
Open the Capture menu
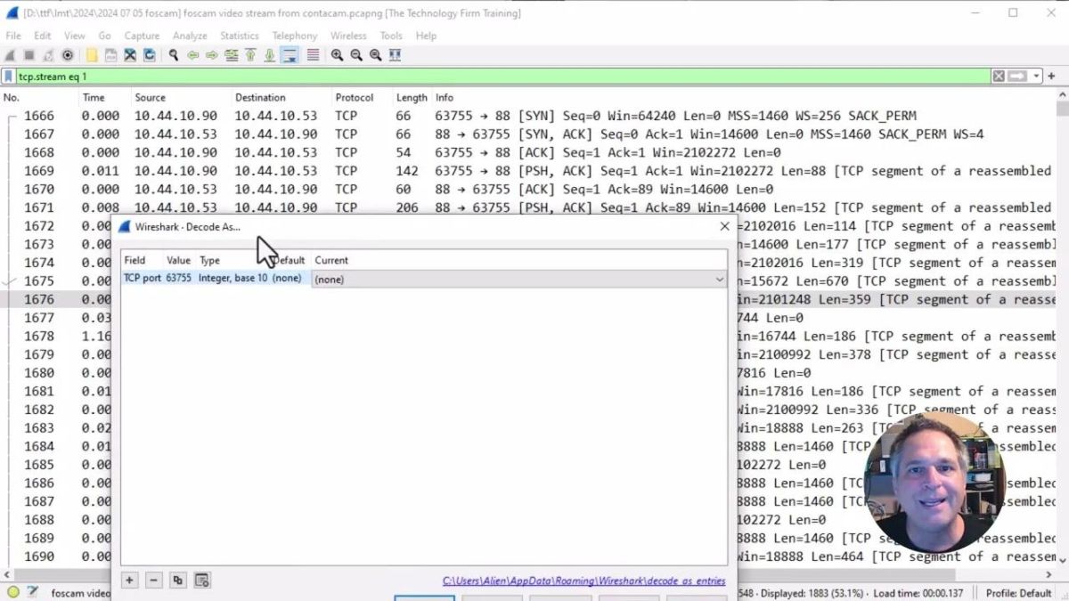click(x=142, y=36)
